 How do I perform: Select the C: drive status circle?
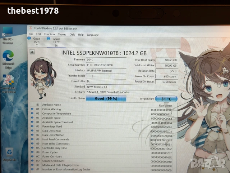click(x=29, y=38)
